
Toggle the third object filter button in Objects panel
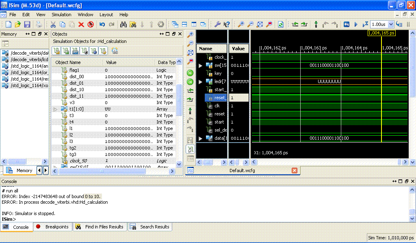(x=75, y=51)
